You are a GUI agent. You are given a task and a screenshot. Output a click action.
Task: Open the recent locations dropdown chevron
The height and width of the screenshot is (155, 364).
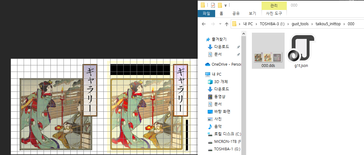(220, 24)
